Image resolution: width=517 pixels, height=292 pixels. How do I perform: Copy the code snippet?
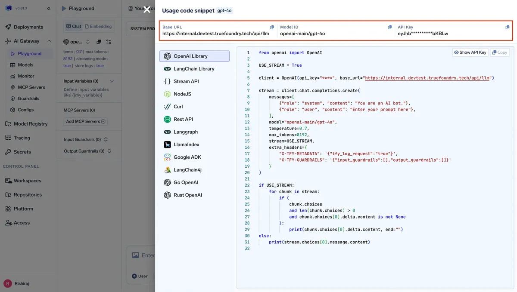(500, 52)
